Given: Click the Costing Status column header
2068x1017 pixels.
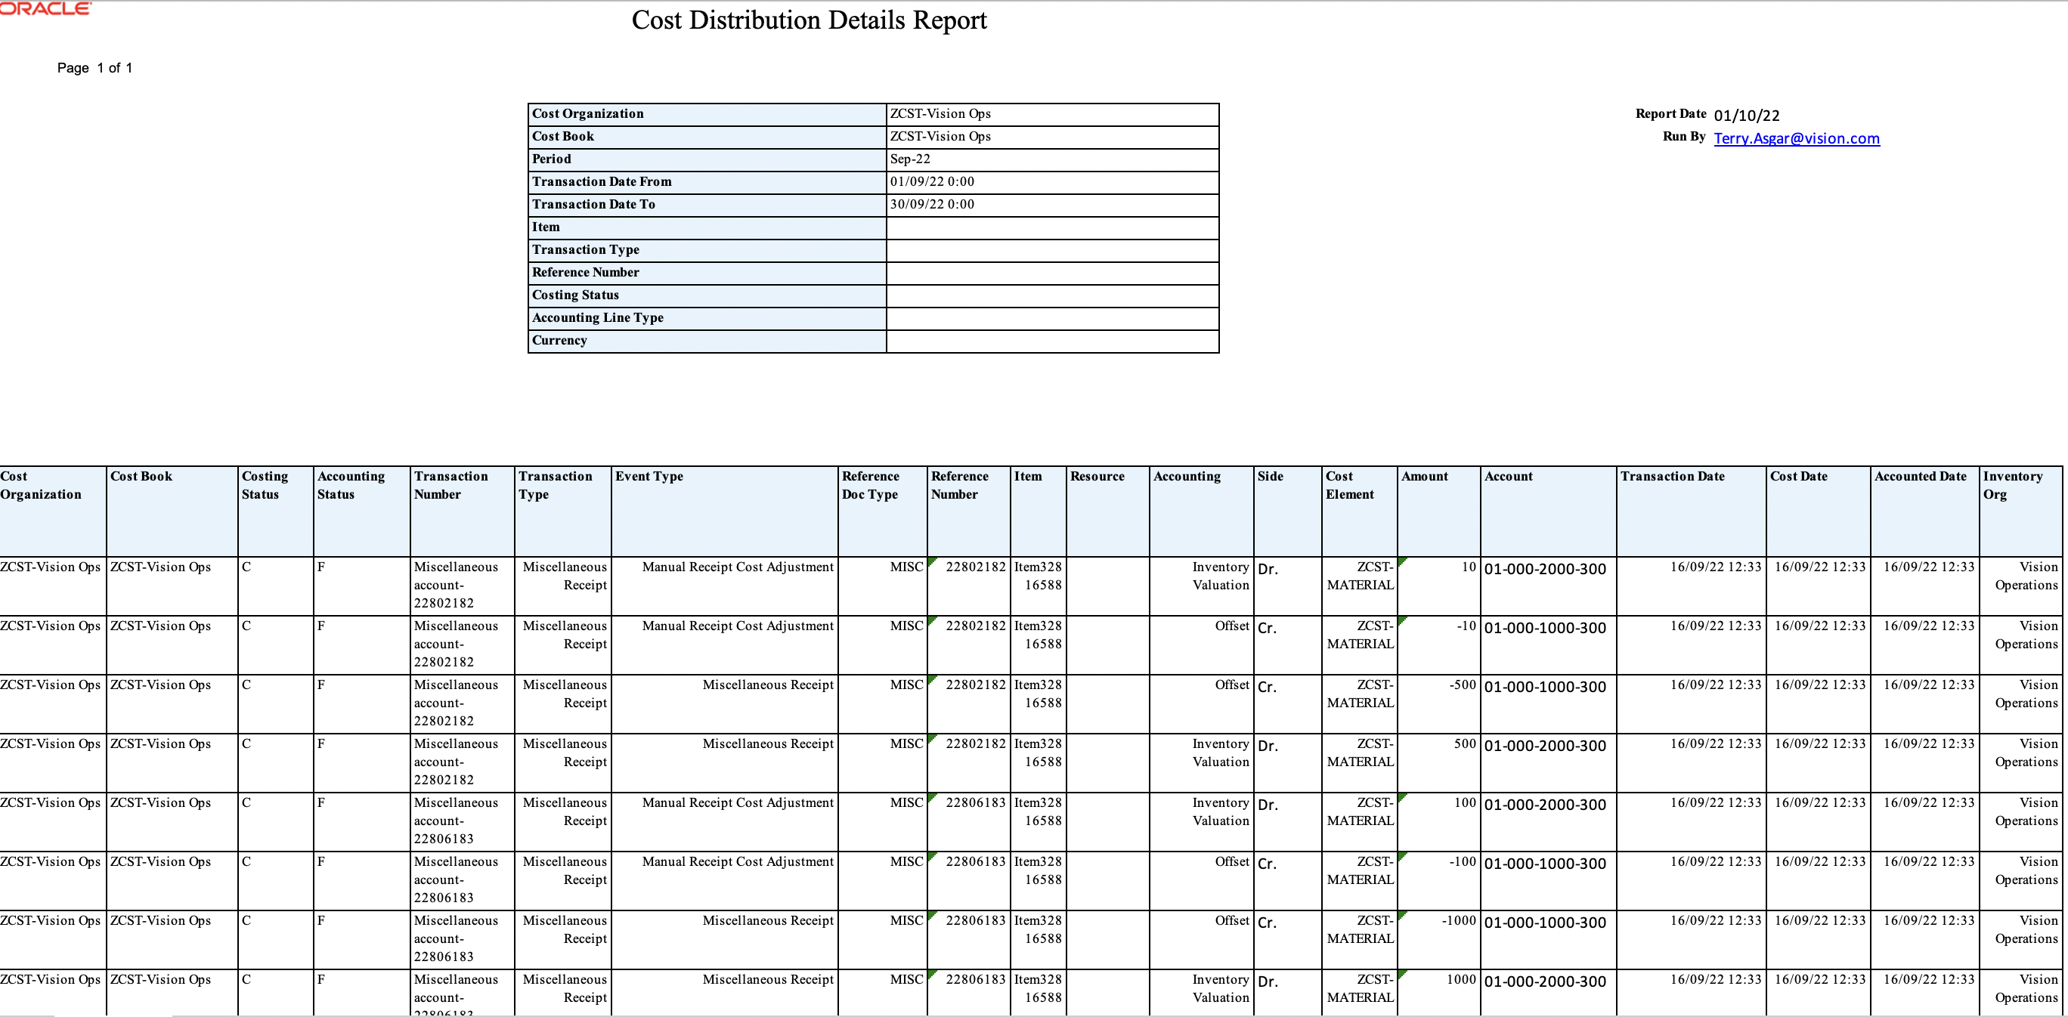Looking at the screenshot, I should pos(275,512).
